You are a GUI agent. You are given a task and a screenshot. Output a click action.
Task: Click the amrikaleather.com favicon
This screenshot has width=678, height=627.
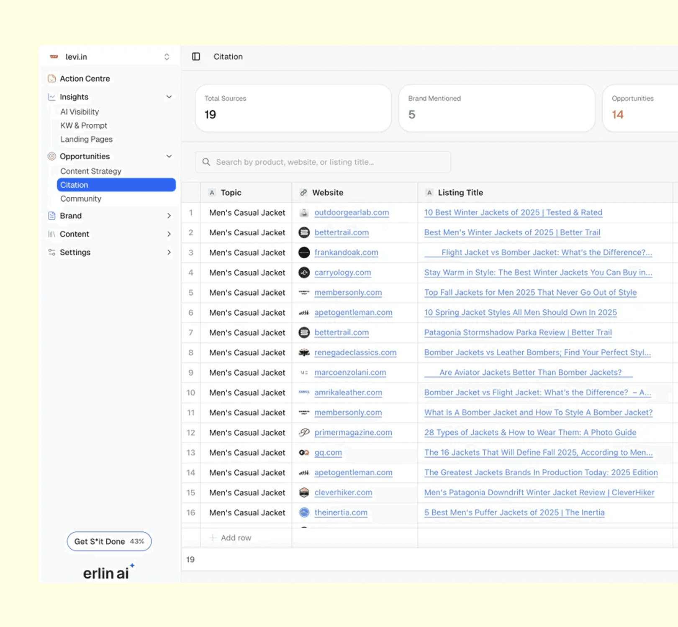click(304, 393)
